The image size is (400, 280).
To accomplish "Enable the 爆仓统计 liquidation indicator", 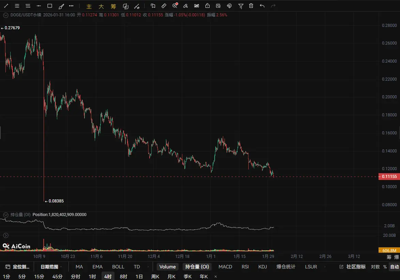I will [x=286, y=267].
